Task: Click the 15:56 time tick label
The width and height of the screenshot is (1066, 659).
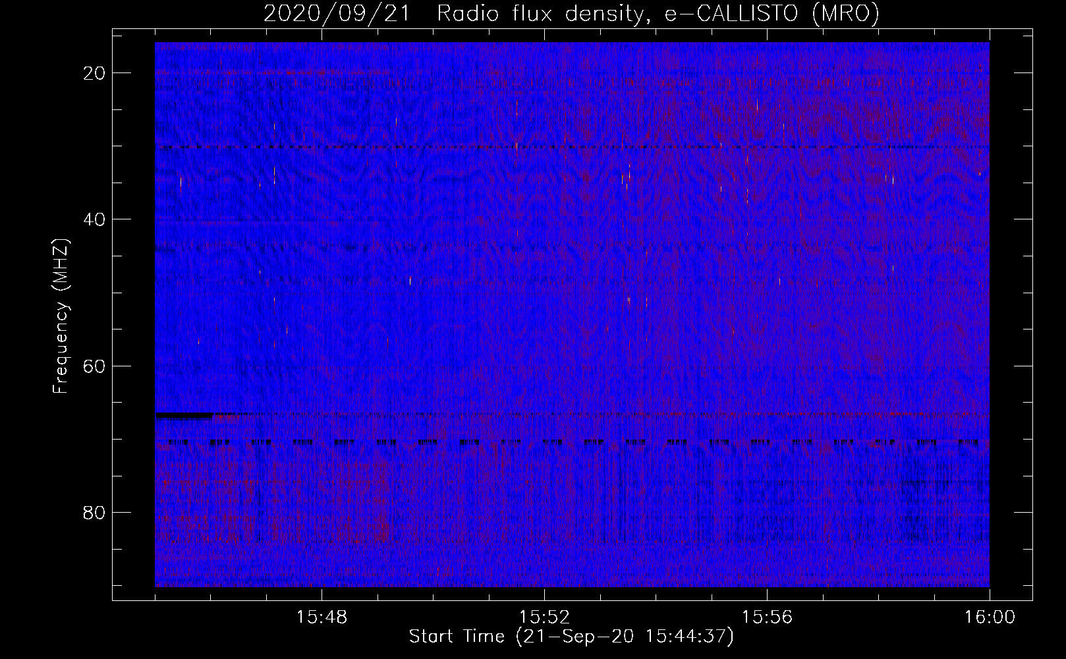Action: point(767,617)
